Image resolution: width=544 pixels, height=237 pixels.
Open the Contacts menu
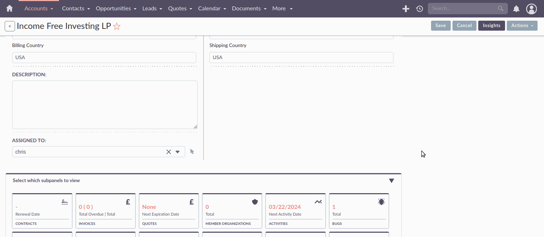point(73,8)
